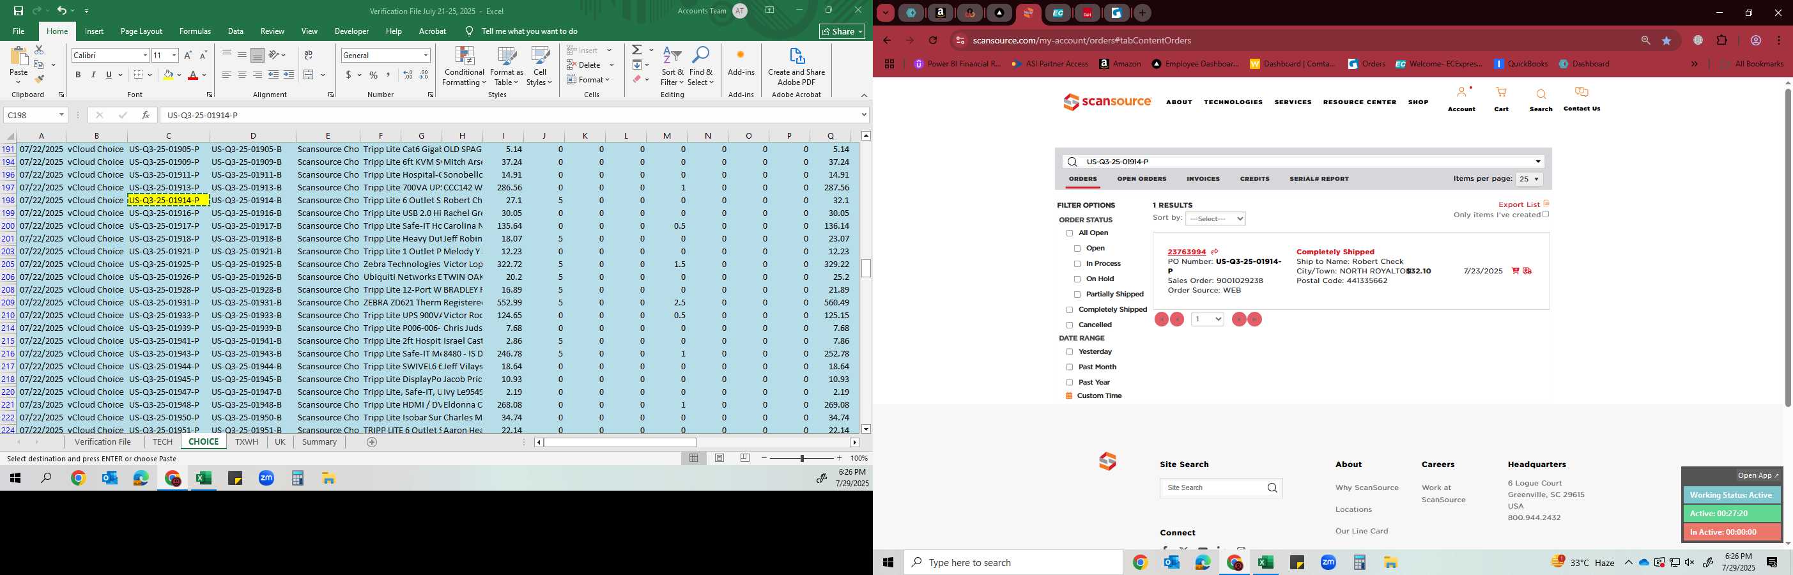Open Cell Styles gallery
Viewport: 1793px width, 575px height.
(x=539, y=67)
